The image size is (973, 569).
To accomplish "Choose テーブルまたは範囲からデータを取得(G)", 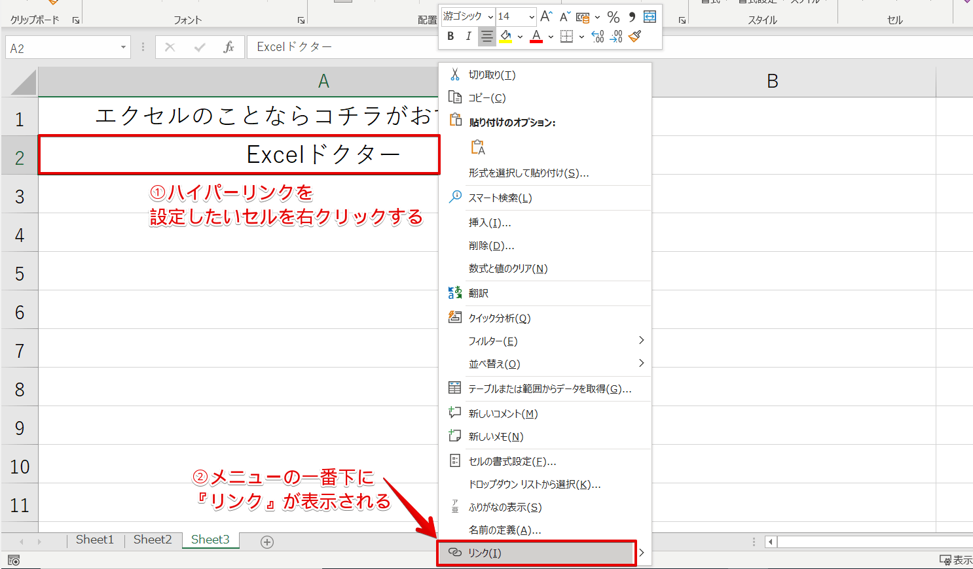I will pos(545,389).
